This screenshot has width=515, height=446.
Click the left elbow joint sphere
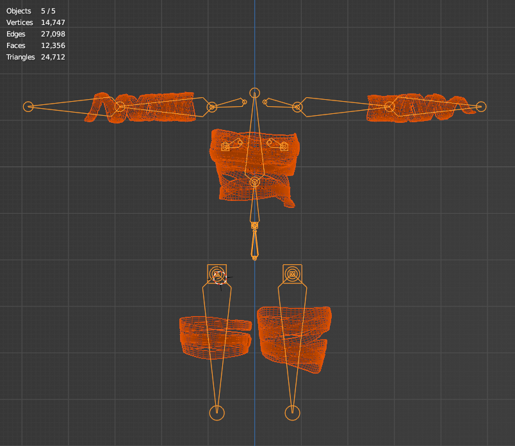pos(120,107)
